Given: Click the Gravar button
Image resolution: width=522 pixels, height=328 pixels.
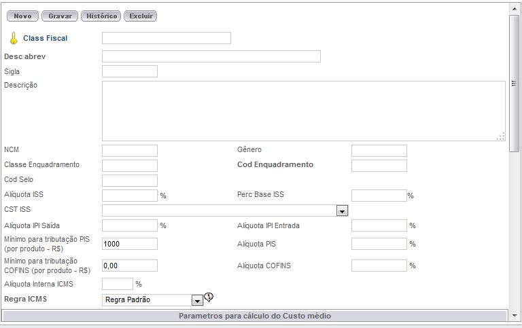Looking at the screenshot, I should 60,16.
